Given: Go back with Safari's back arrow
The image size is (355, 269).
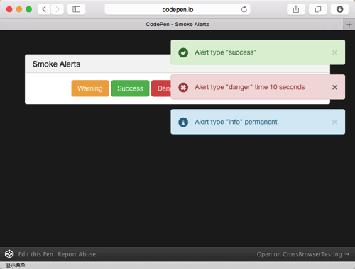Looking at the screenshot, I should click(44, 9).
